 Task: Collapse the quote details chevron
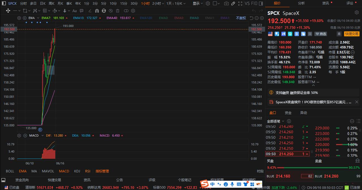click(x=313, y=85)
